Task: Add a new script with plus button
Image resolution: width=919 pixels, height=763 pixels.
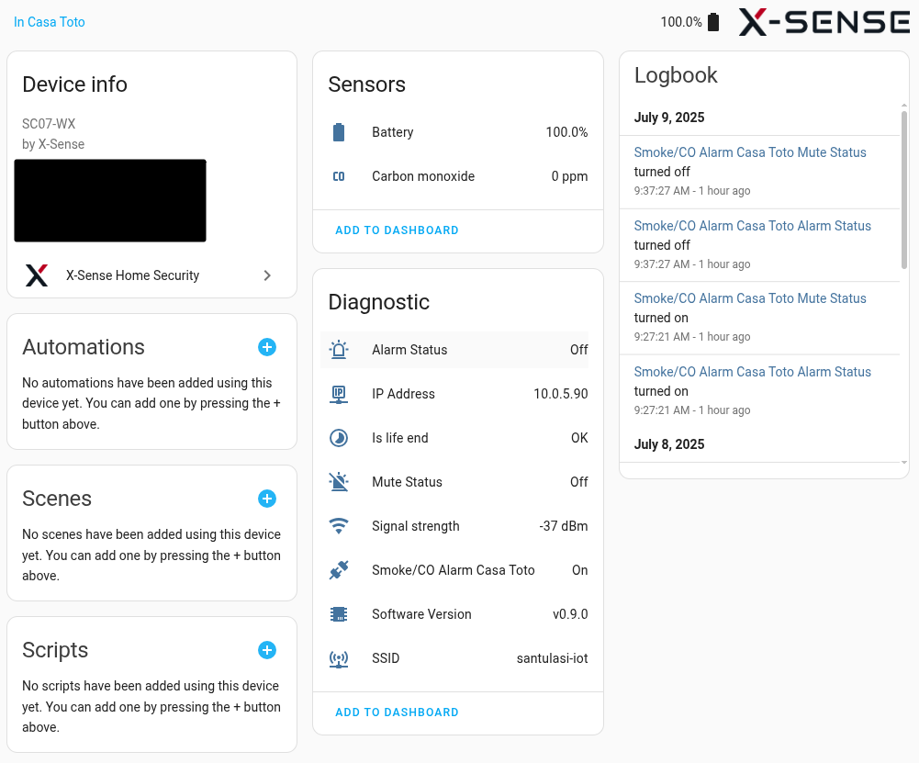Action: 267,650
